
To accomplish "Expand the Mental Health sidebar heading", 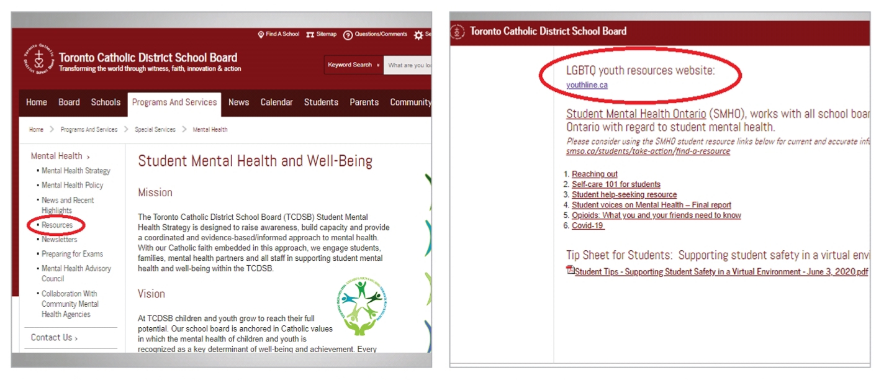I will [60, 156].
